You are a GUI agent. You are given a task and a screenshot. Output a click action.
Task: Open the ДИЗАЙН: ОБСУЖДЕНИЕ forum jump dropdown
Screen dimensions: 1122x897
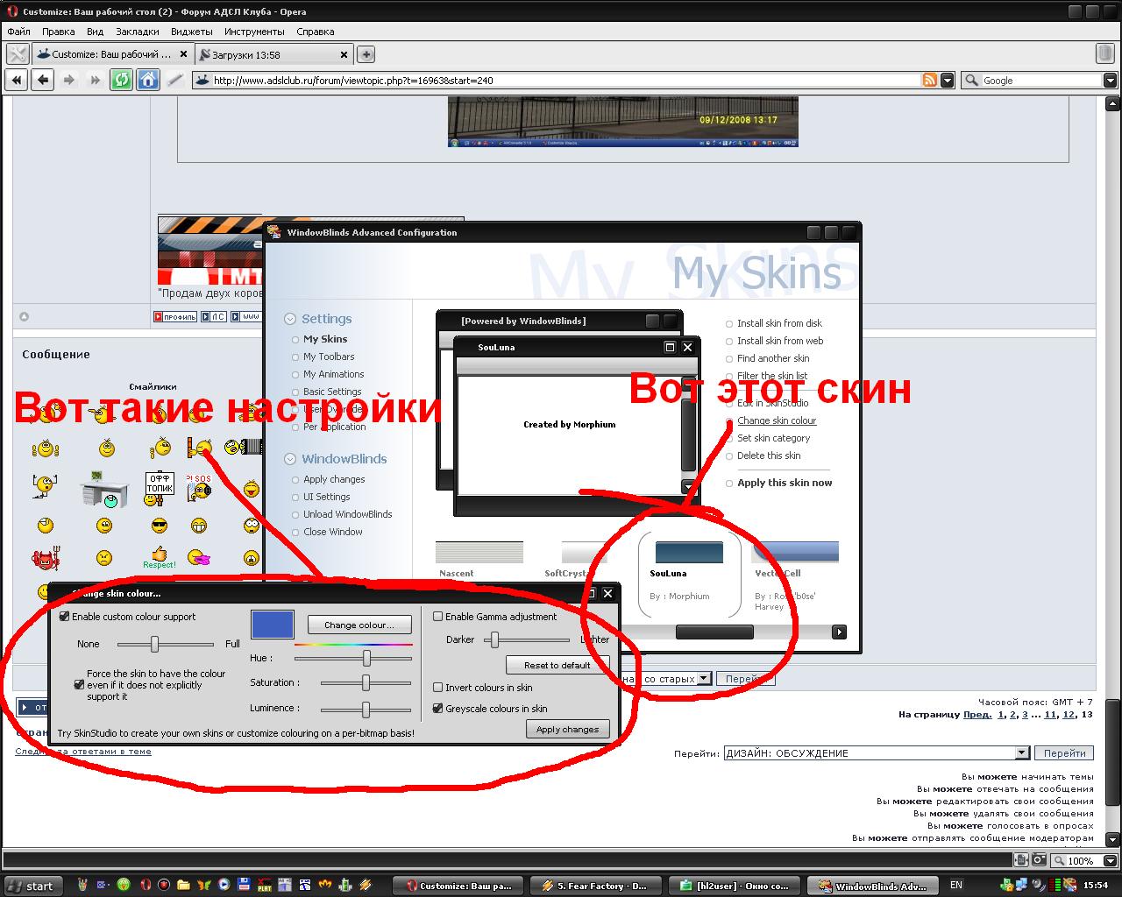1022,753
